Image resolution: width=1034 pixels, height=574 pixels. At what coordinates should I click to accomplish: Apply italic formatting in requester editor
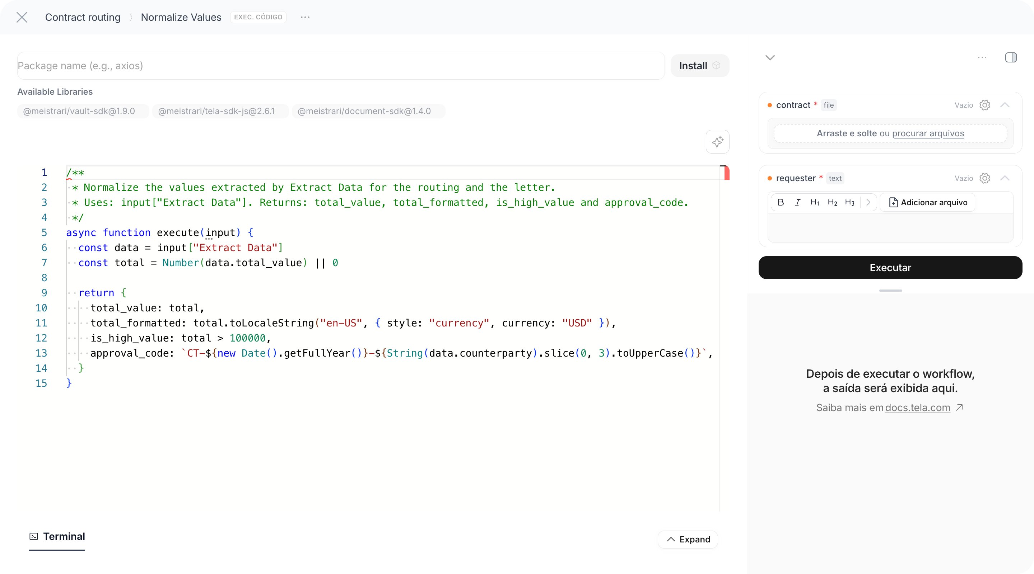point(797,202)
